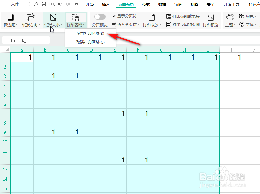Click the print icon in quick toolbar
The width and height of the screenshot is (260, 194).
pos(44,4)
